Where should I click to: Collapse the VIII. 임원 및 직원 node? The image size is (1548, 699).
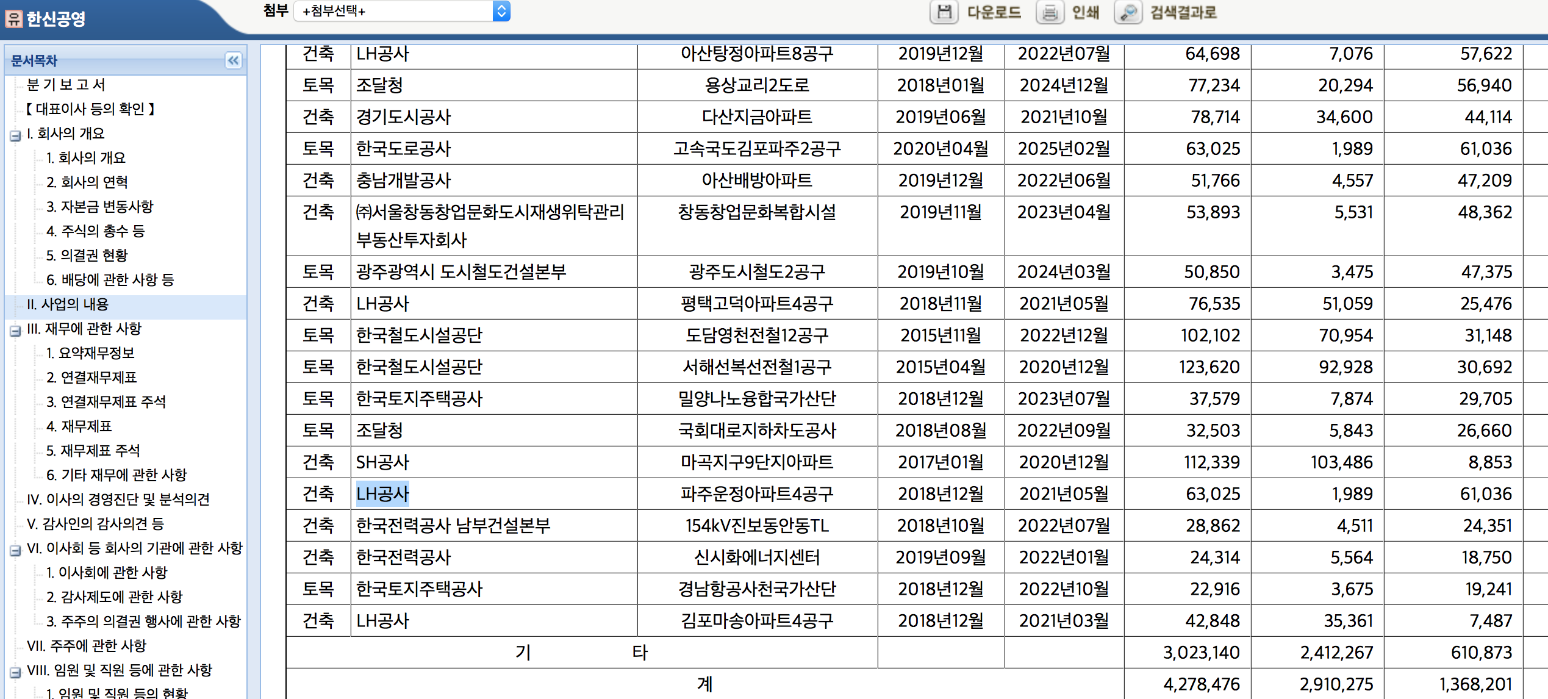coord(15,672)
